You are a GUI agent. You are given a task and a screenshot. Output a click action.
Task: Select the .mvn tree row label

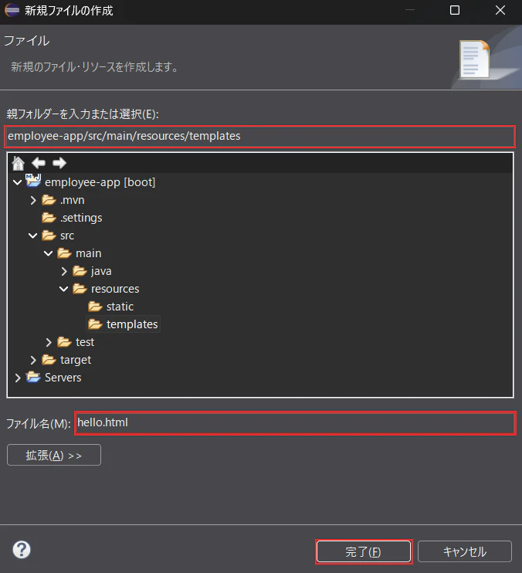pyautogui.click(x=73, y=200)
